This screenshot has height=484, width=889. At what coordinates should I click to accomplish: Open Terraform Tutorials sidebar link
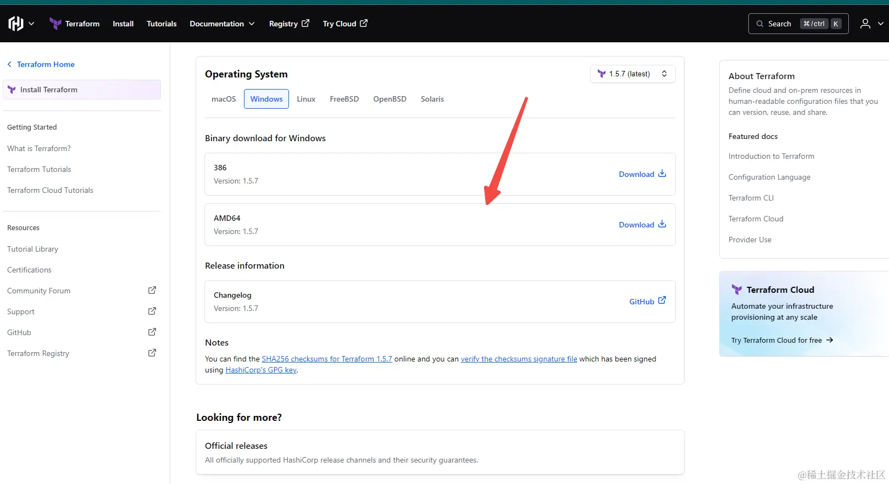pyautogui.click(x=39, y=169)
